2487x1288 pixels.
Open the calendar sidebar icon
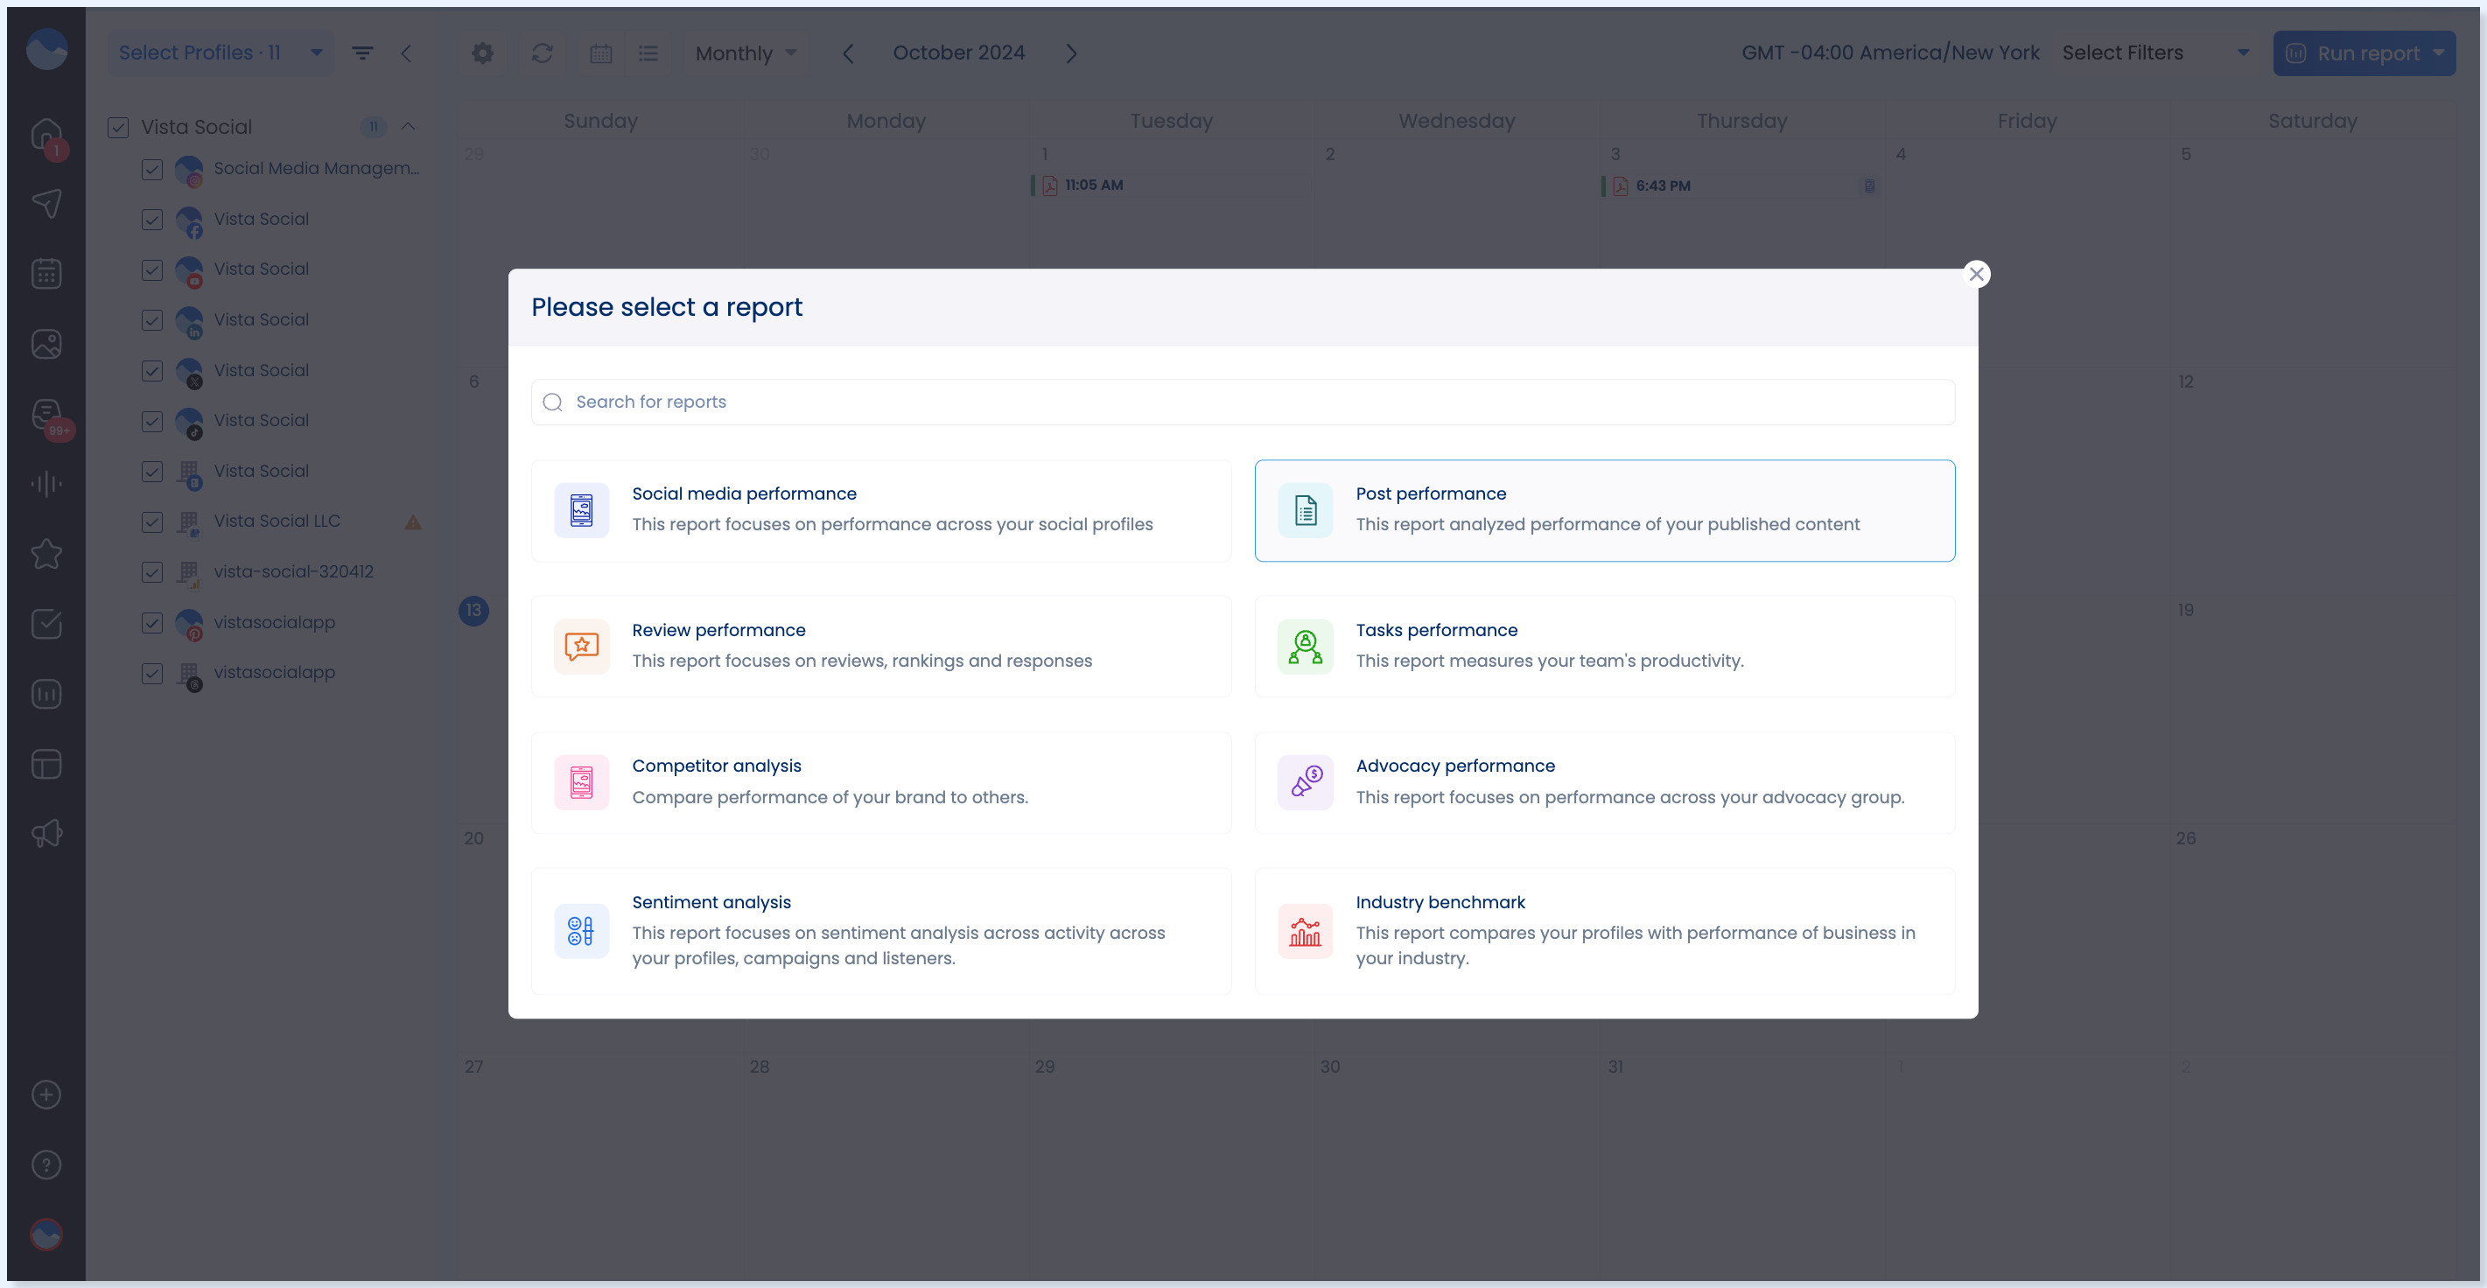(46, 273)
